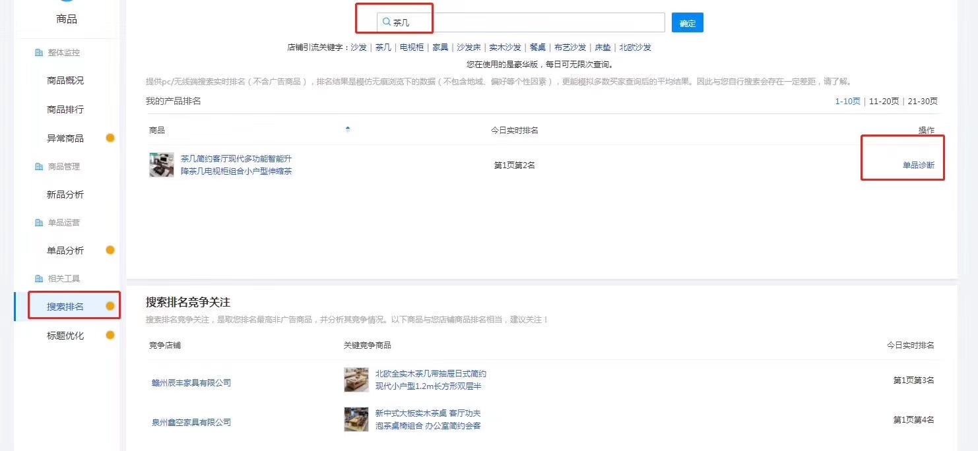Open 商品概况 in sidebar

pos(65,80)
